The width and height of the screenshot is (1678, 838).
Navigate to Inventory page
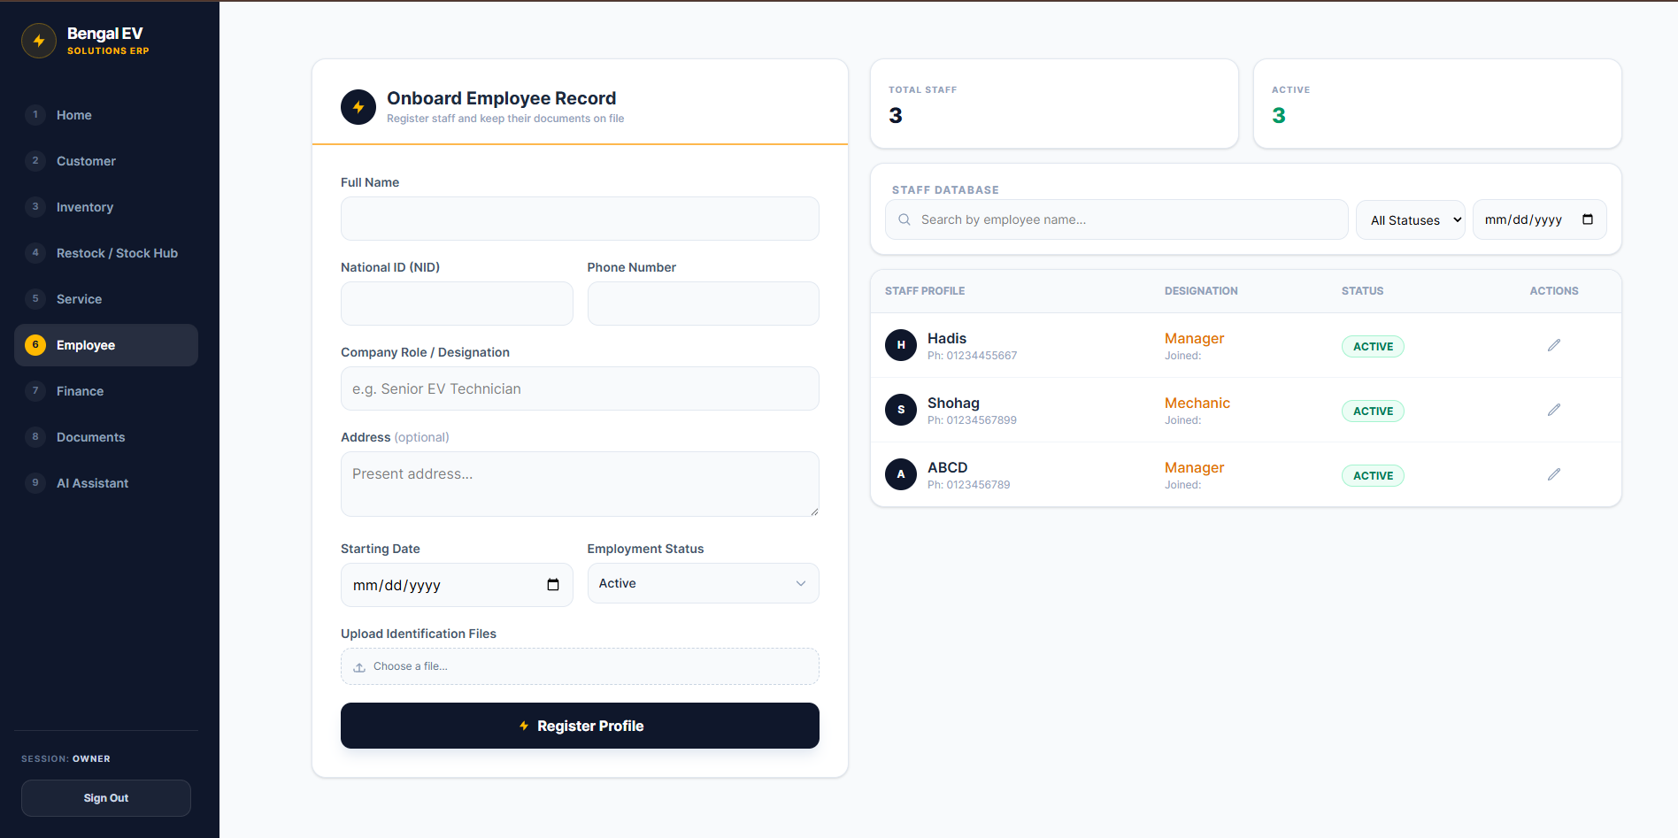click(x=106, y=207)
